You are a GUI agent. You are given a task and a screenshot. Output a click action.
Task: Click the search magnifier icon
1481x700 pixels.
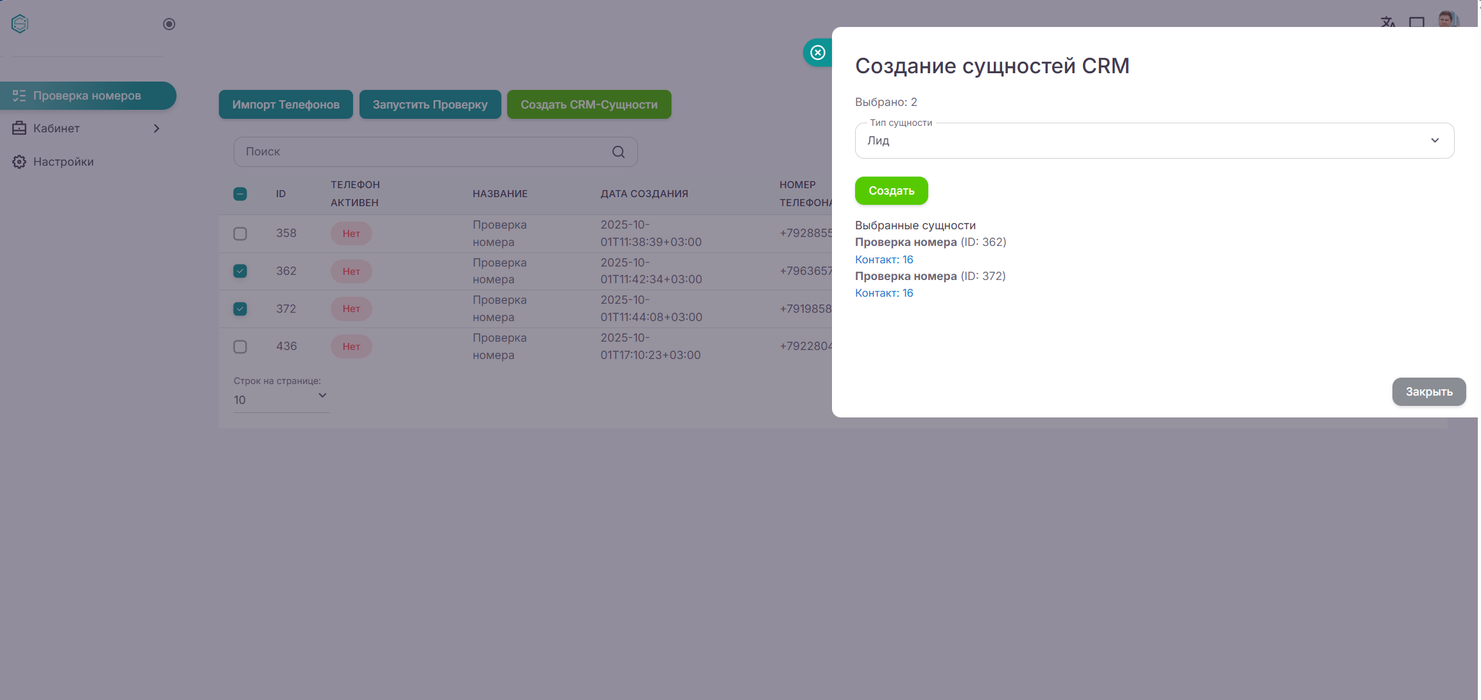point(618,152)
